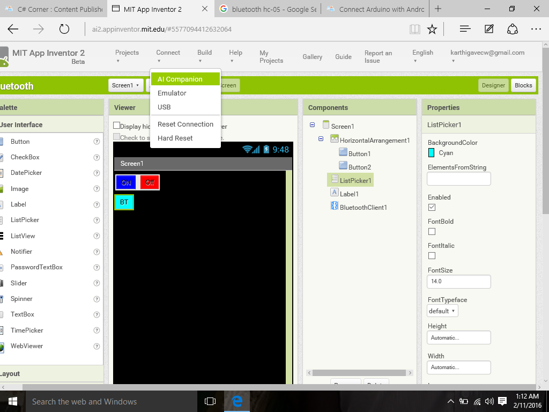Screen dimensions: 549x412
Task: Choose Hard Reset menu item
Action: [185, 138]
